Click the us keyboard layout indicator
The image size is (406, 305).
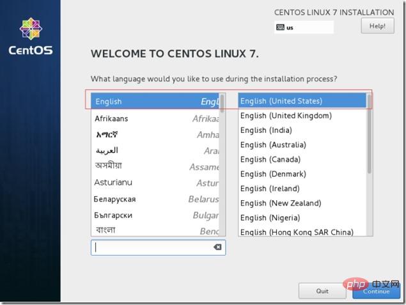(x=304, y=27)
